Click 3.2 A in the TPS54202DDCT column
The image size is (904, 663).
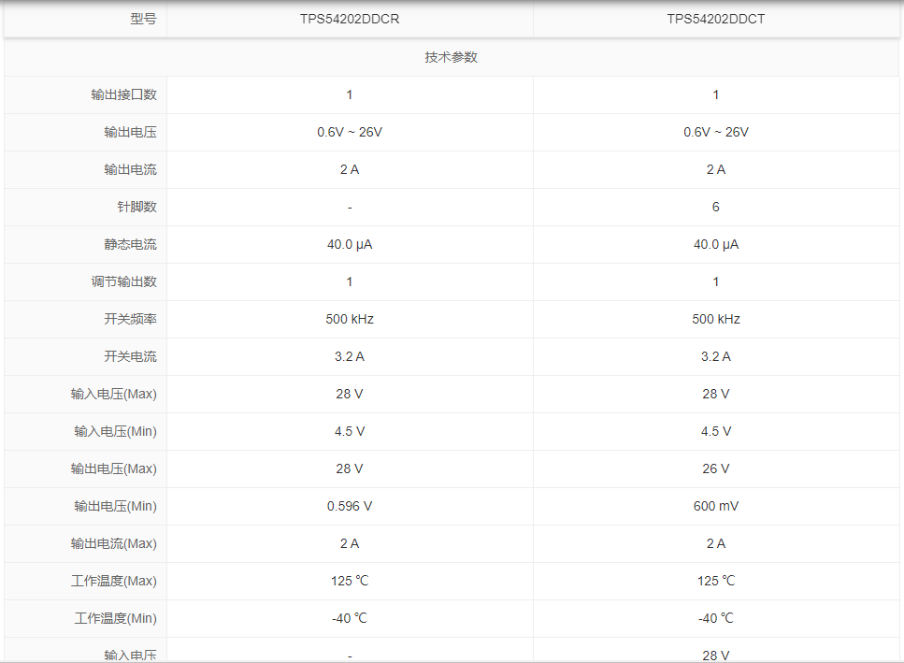(715, 356)
